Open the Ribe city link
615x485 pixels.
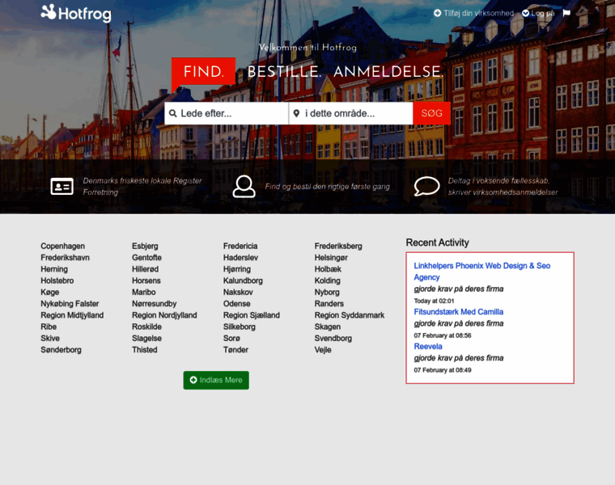click(x=49, y=327)
